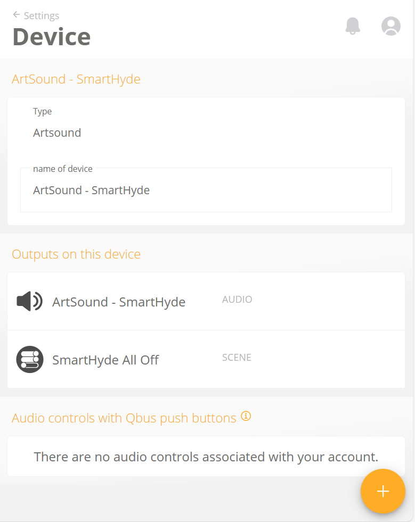Click the ArtSound - SmartHyde section heading
This screenshot has width=415, height=522.
coord(76,79)
